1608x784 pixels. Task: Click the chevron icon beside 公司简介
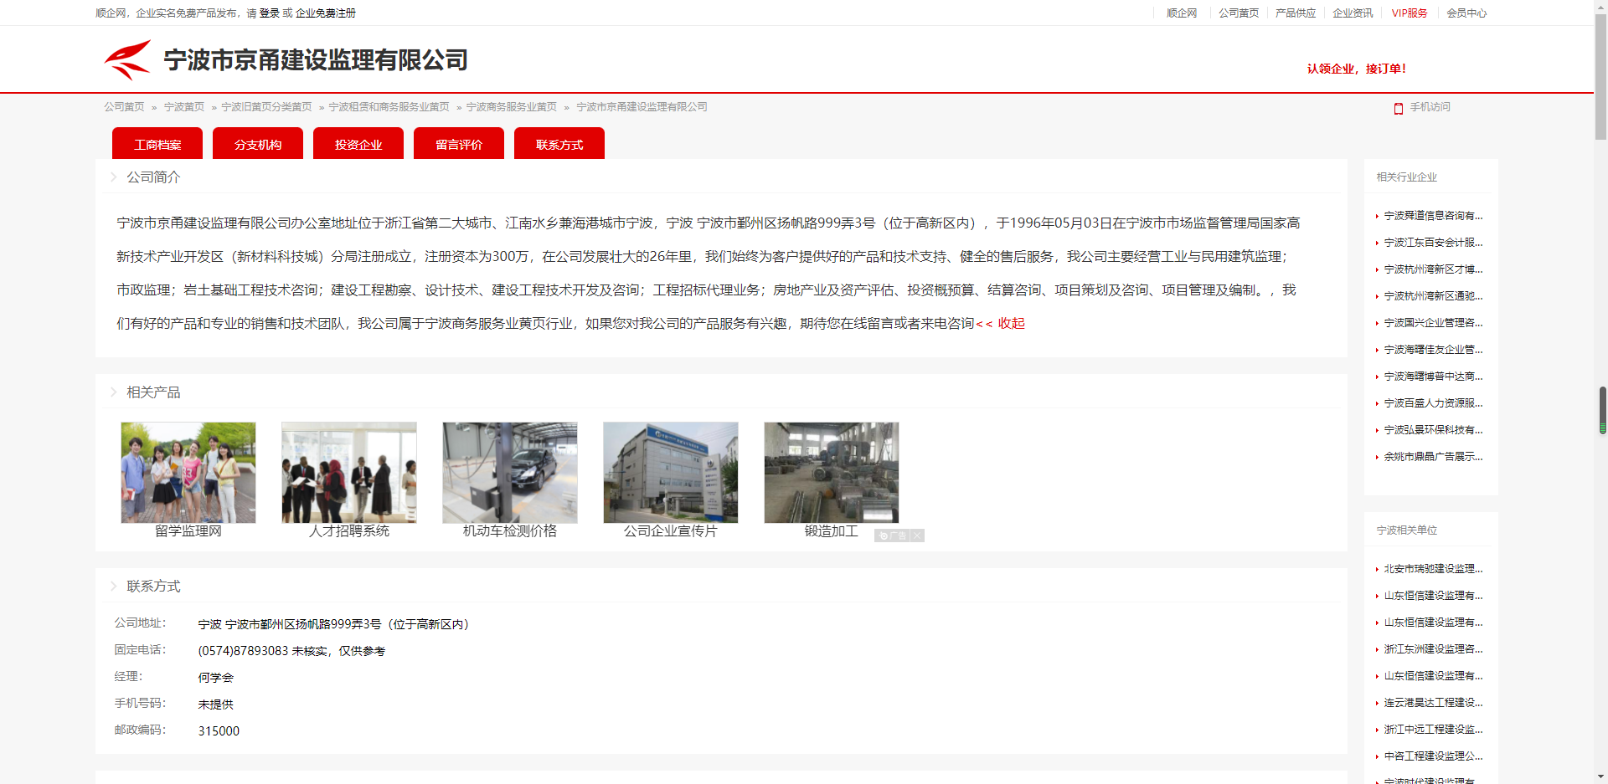(114, 177)
